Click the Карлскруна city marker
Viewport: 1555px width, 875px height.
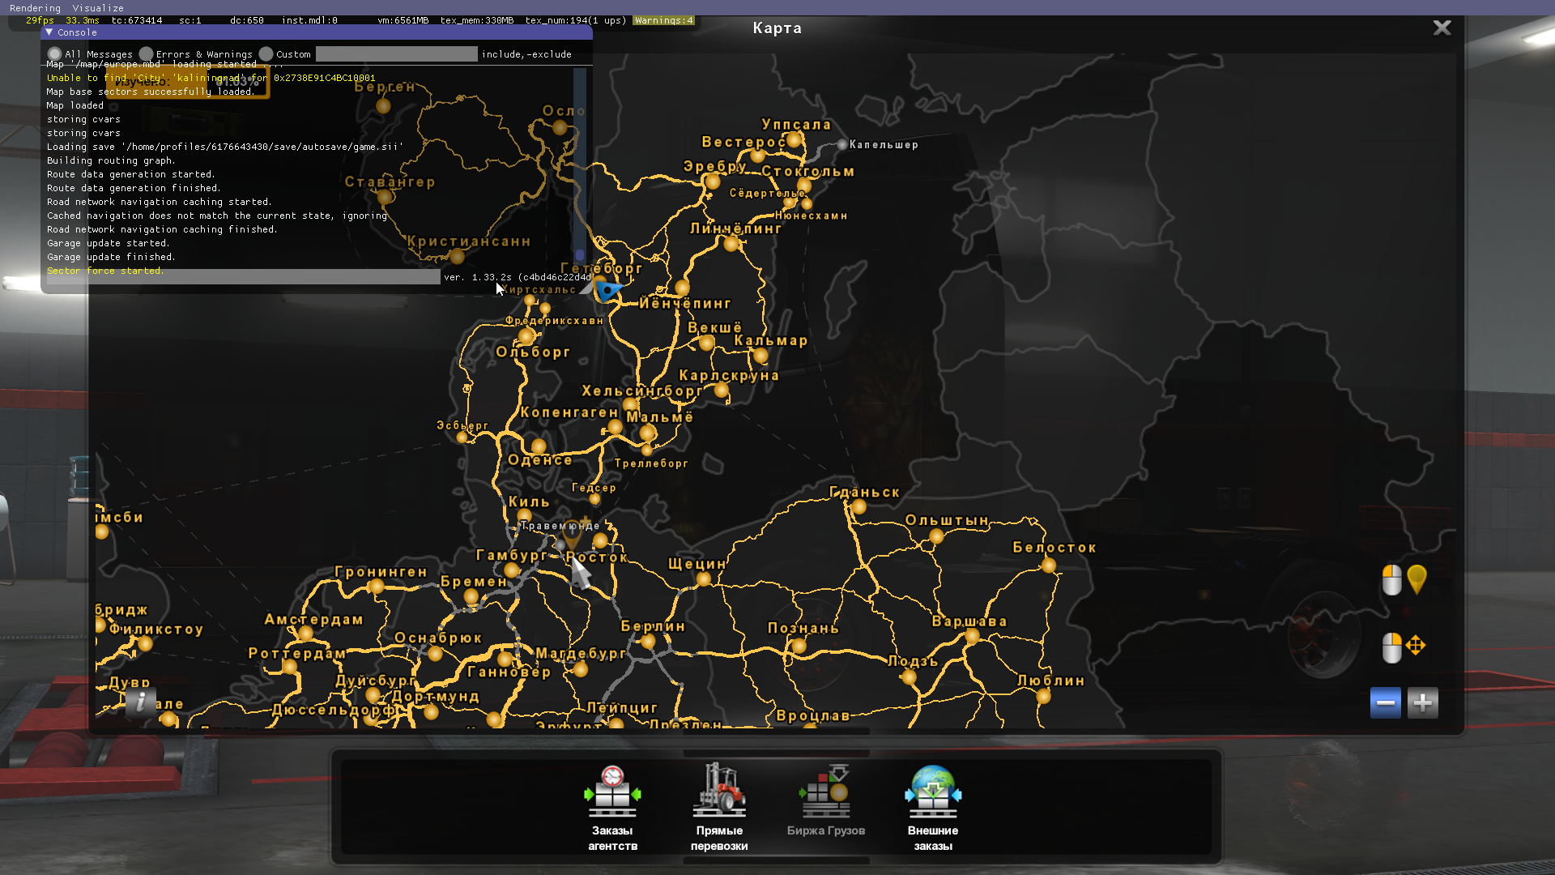(x=722, y=391)
